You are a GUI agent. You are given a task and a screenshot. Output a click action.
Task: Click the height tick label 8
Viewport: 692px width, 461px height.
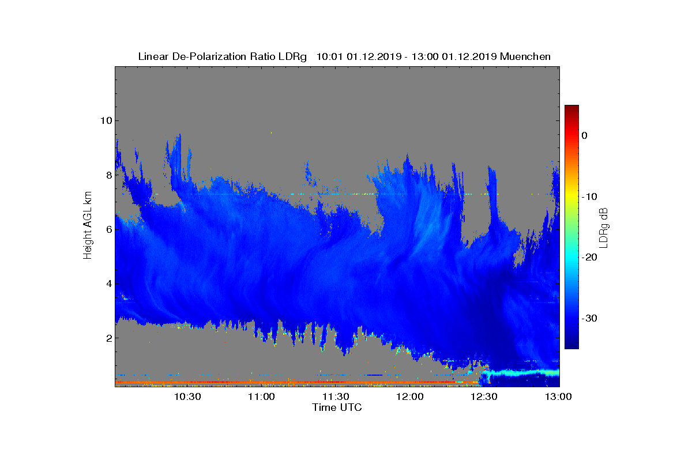coord(108,175)
